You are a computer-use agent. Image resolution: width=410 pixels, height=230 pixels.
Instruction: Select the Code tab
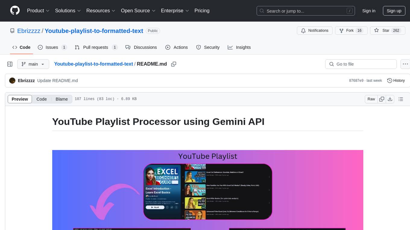tap(21, 47)
